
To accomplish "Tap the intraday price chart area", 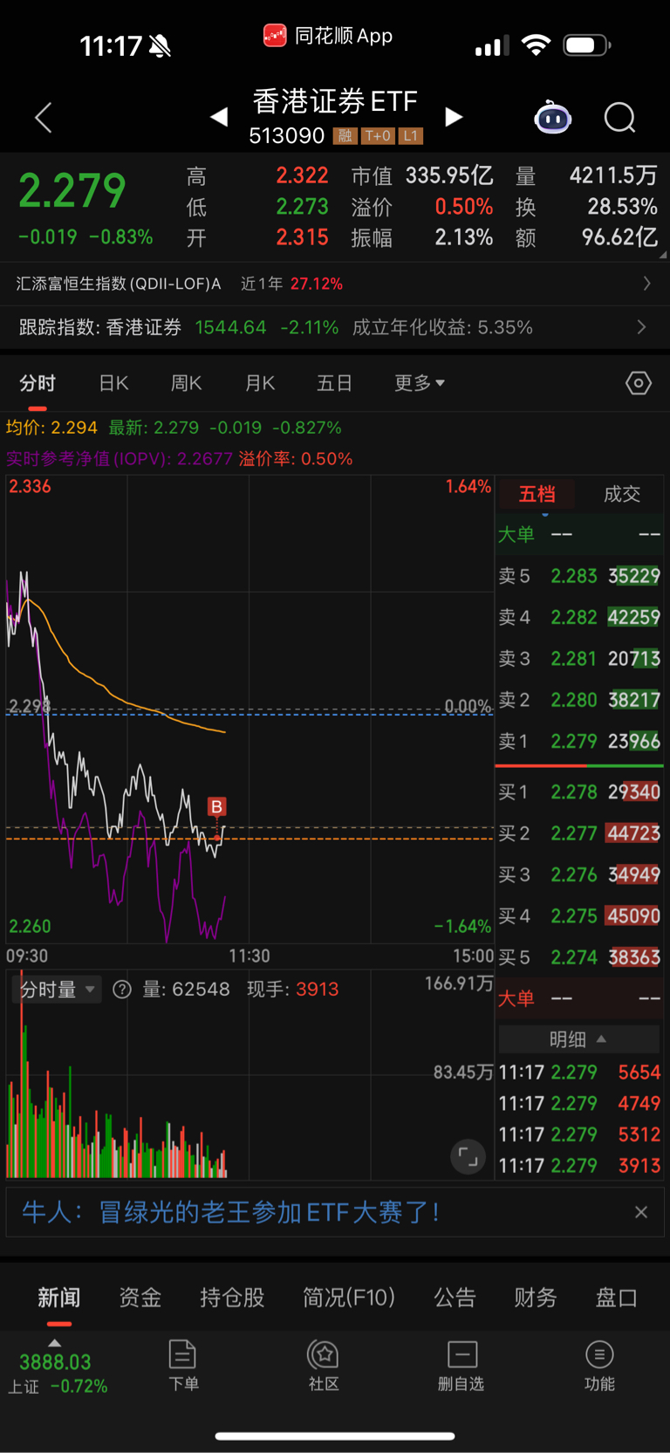I will (250, 709).
